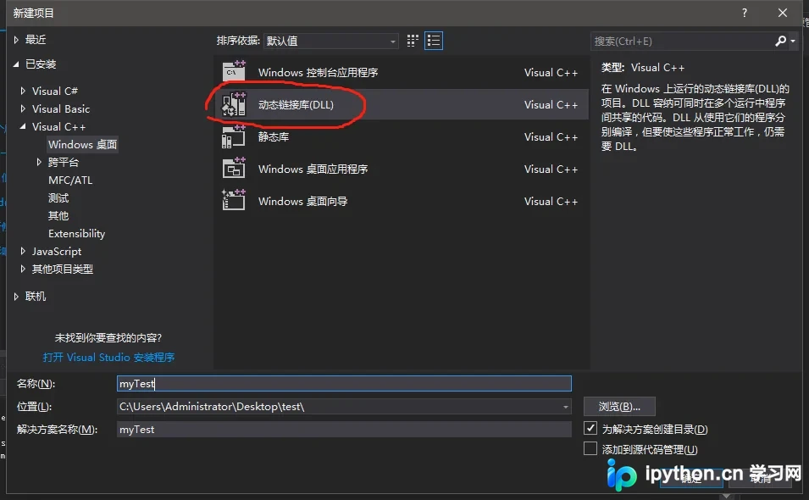Viewport: 809px width, 500px height.
Task: Enable 为解决方案创建目录 checkbox
Action: 590,428
